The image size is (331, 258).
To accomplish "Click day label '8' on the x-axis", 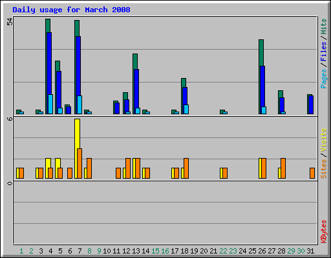I will point(89,251).
